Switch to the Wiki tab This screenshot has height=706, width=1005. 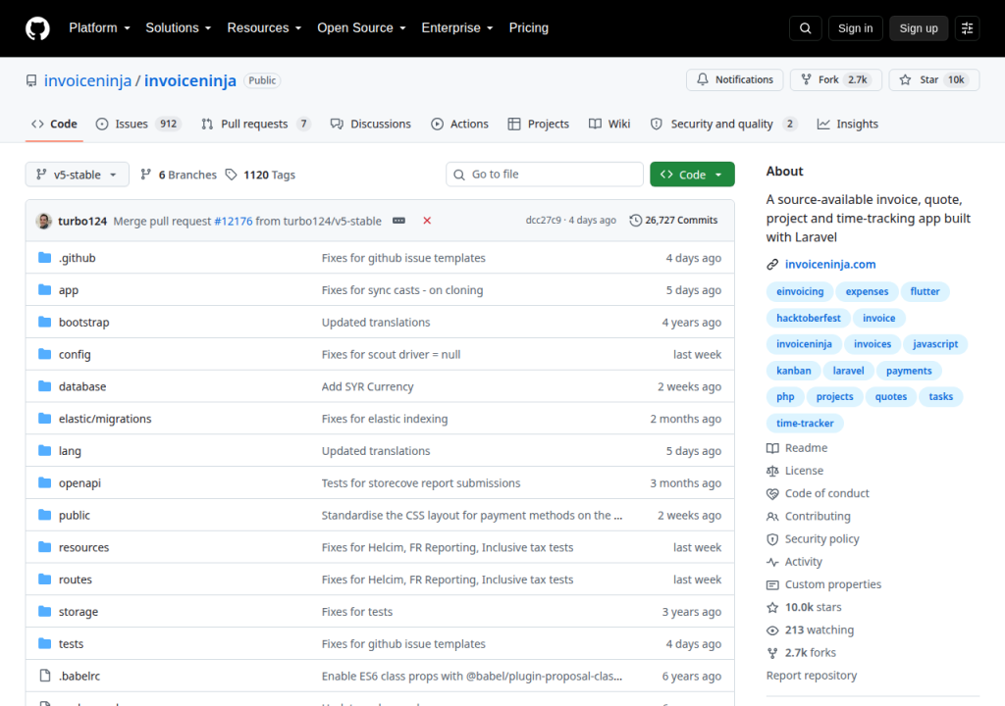609,124
